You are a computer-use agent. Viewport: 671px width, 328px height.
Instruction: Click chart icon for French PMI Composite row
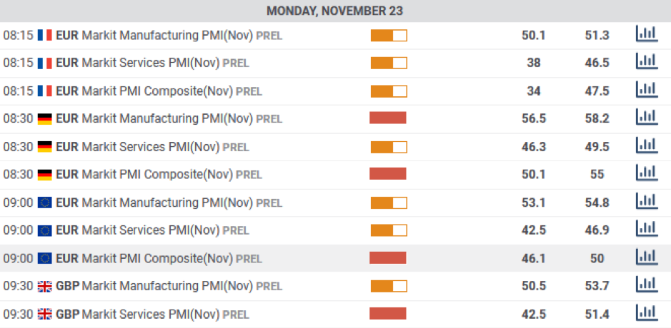pyautogui.click(x=647, y=90)
